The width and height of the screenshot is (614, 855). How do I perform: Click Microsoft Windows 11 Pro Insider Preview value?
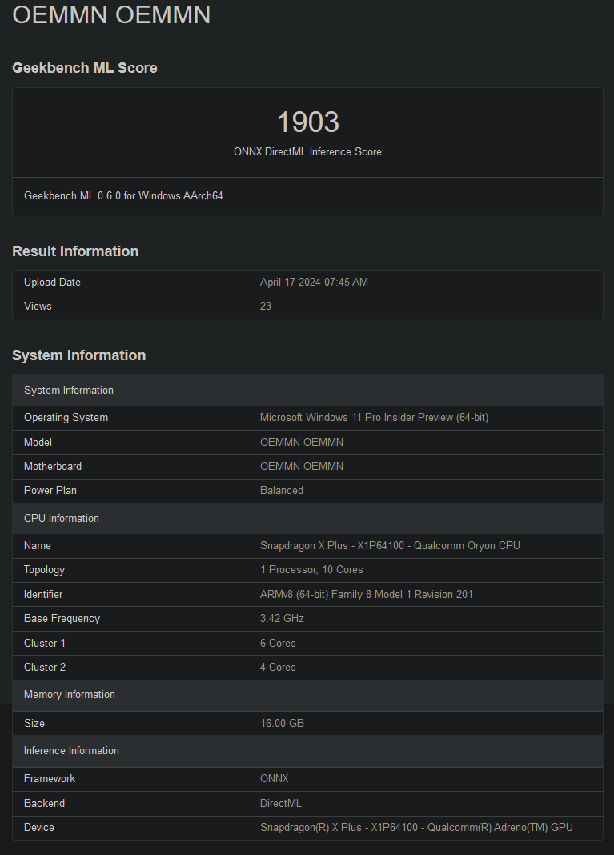coord(374,418)
